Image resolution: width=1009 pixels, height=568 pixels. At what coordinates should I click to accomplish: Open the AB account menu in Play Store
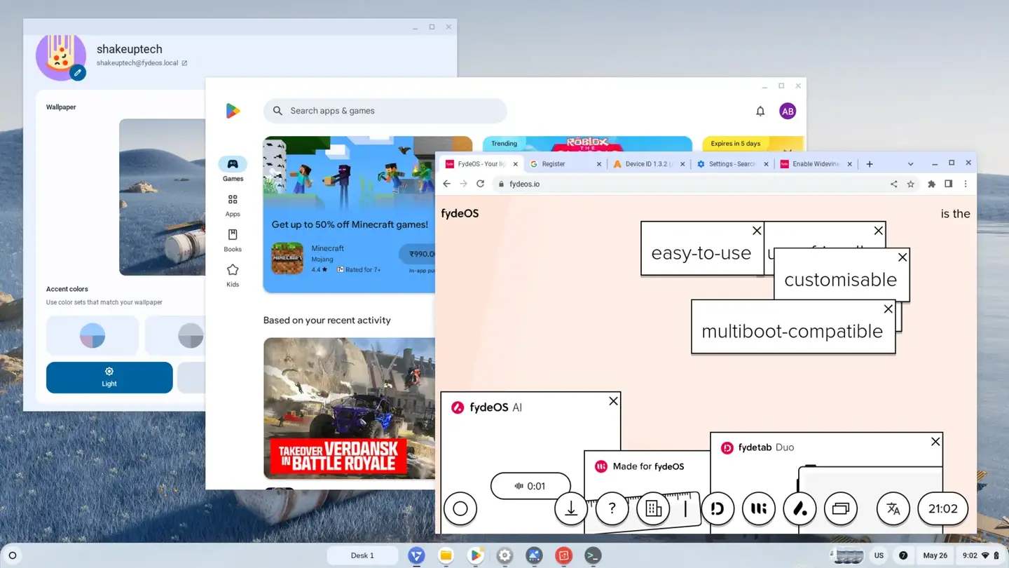tap(787, 111)
